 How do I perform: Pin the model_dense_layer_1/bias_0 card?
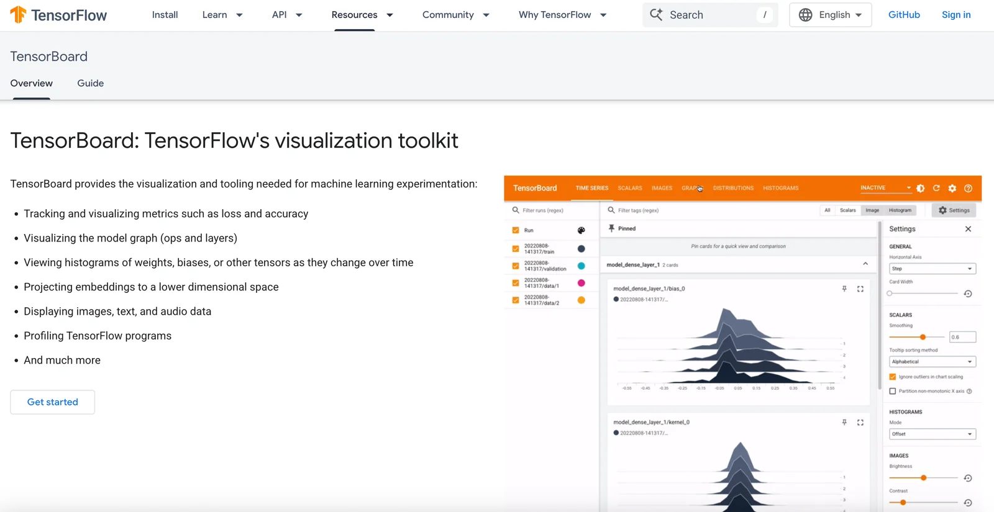[844, 289]
